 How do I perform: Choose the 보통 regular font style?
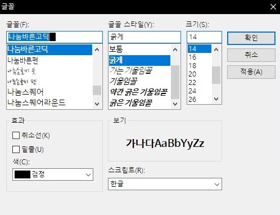pos(139,50)
